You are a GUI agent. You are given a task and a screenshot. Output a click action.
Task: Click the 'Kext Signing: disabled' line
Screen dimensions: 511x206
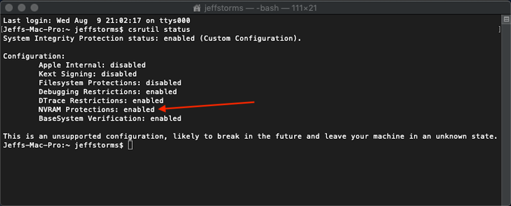tap(87, 74)
